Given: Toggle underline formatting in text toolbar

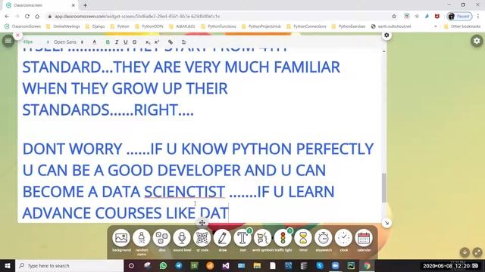Looking at the screenshot, I should click(x=126, y=42).
